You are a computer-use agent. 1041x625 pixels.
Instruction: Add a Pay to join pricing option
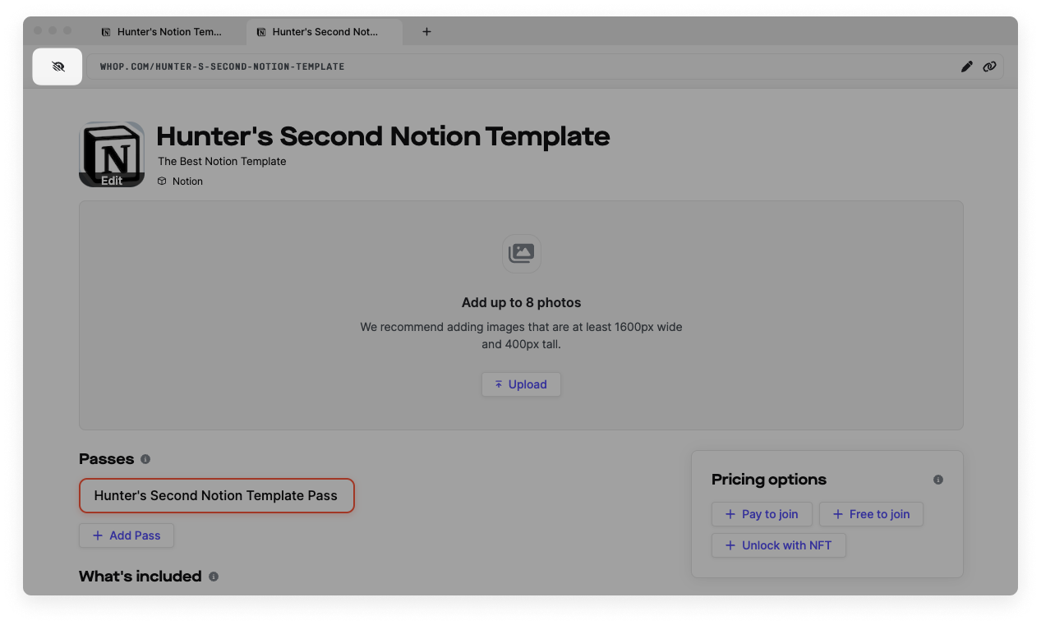click(762, 514)
